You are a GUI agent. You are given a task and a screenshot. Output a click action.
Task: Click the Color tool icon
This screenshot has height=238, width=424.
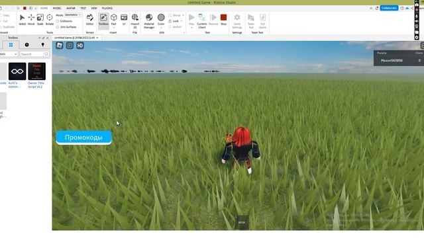[161, 18]
